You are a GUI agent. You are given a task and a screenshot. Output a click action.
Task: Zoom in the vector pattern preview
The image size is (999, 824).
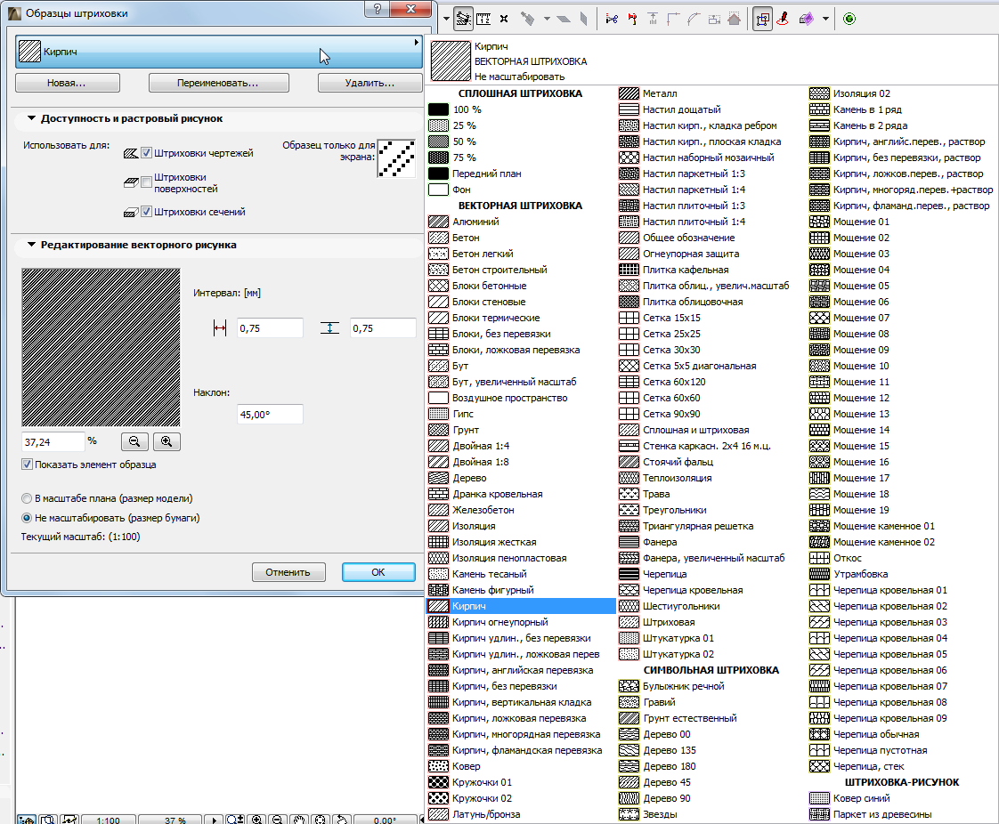pos(166,441)
